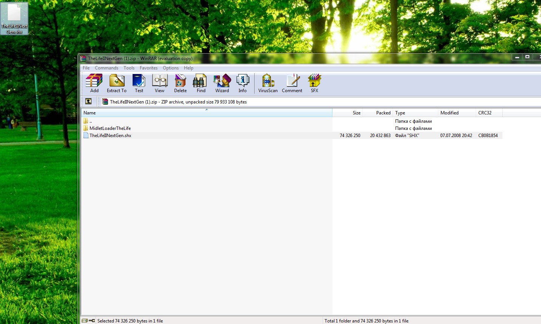Open the Options menu
The image size is (541, 324).
171,68
